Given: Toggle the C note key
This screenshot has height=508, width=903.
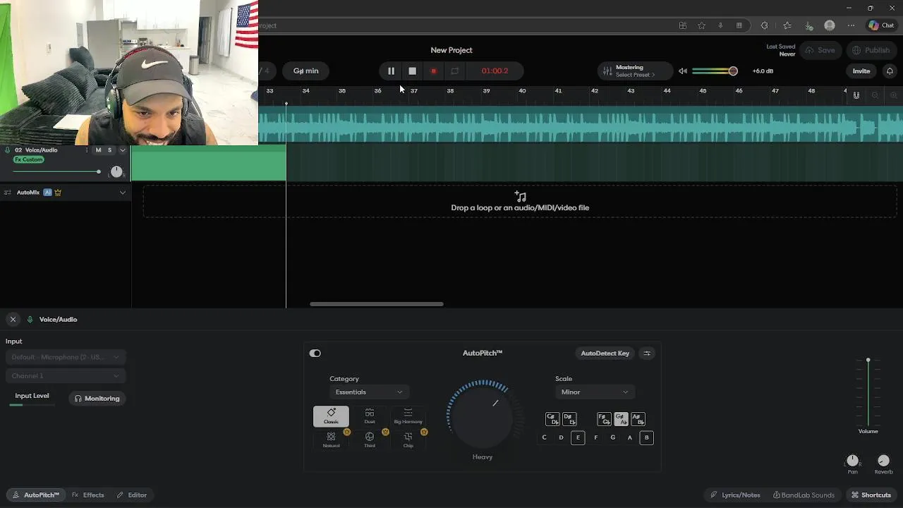Looking at the screenshot, I should 544,437.
